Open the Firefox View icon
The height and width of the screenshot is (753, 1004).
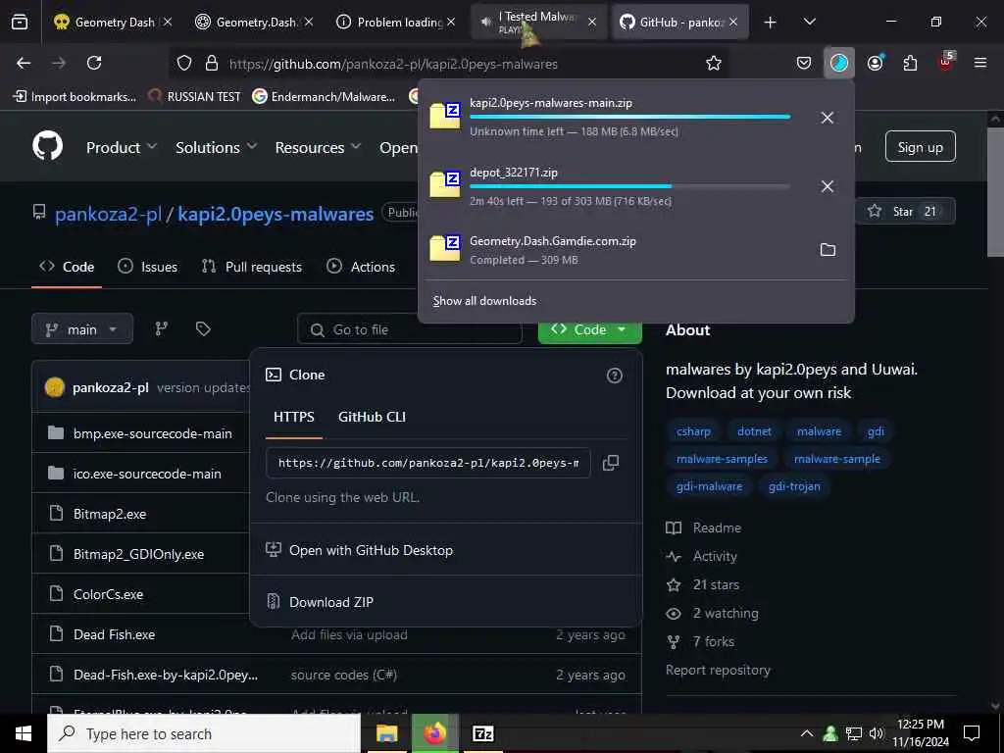(20, 22)
